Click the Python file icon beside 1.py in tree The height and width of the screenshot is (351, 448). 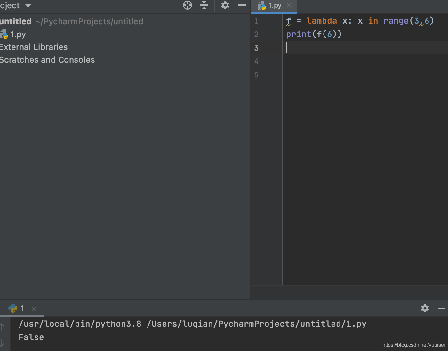[x=4, y=34]
